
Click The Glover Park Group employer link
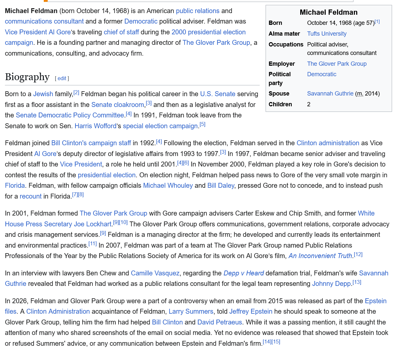click(336, 64)
